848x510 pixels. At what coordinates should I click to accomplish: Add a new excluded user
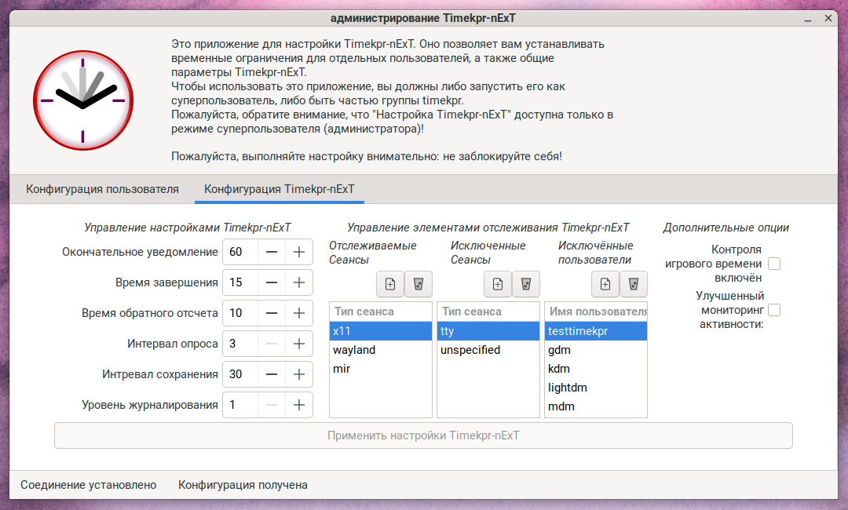[x=605, y=284]
